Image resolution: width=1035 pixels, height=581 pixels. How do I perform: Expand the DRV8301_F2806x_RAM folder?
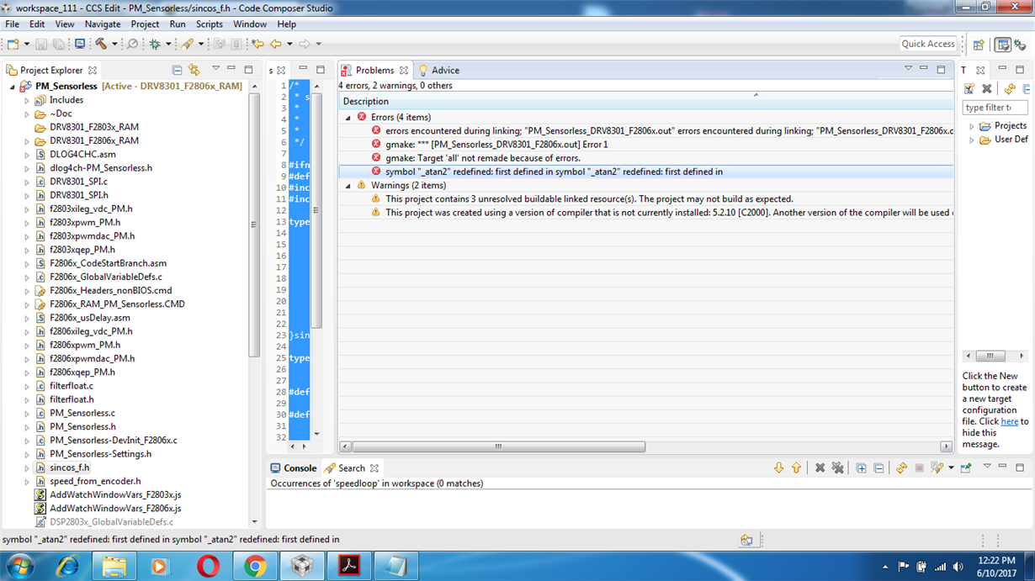[27, 141]
